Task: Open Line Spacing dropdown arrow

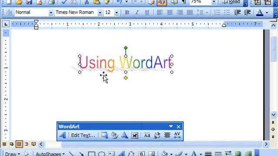Action: click(x=207, y=13)
